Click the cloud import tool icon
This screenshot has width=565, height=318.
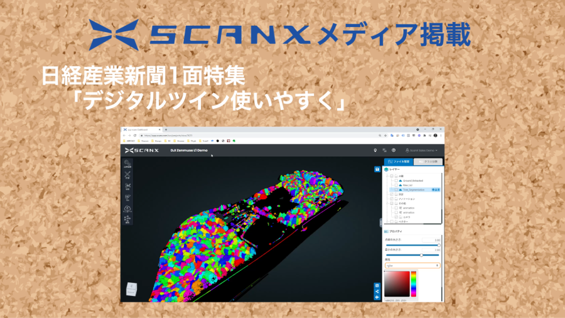pos(127,209)
